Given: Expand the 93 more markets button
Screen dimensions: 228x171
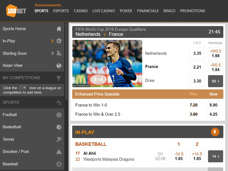Looking at the screenshot, I should click(x=215, y=81).
